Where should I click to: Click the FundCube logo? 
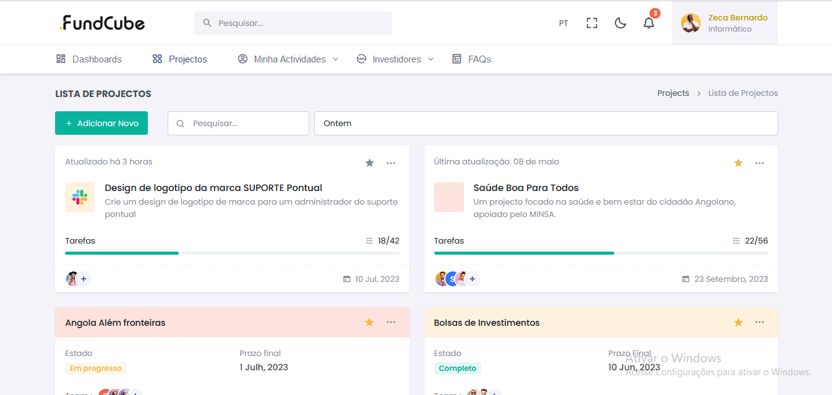[x=102, y=23]
